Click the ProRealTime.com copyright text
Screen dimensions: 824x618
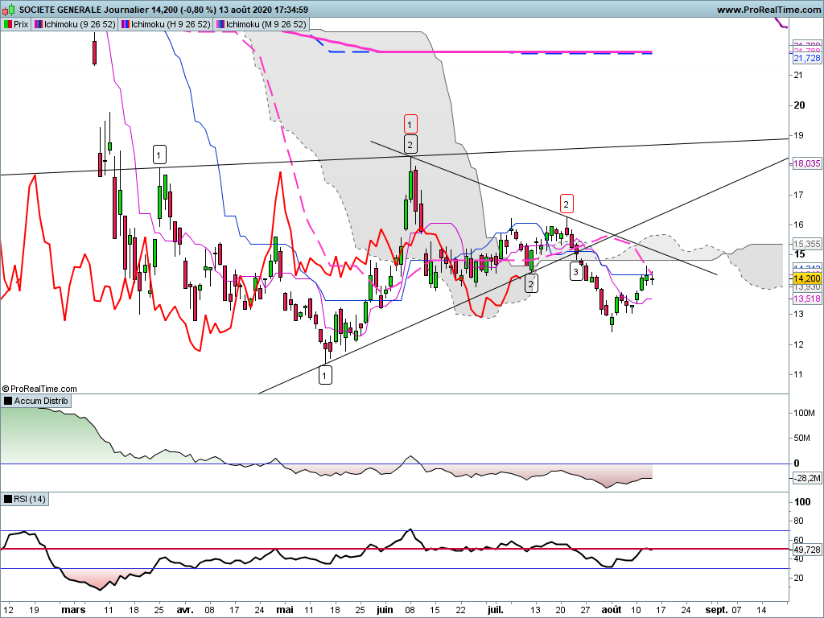pos(40,389)
